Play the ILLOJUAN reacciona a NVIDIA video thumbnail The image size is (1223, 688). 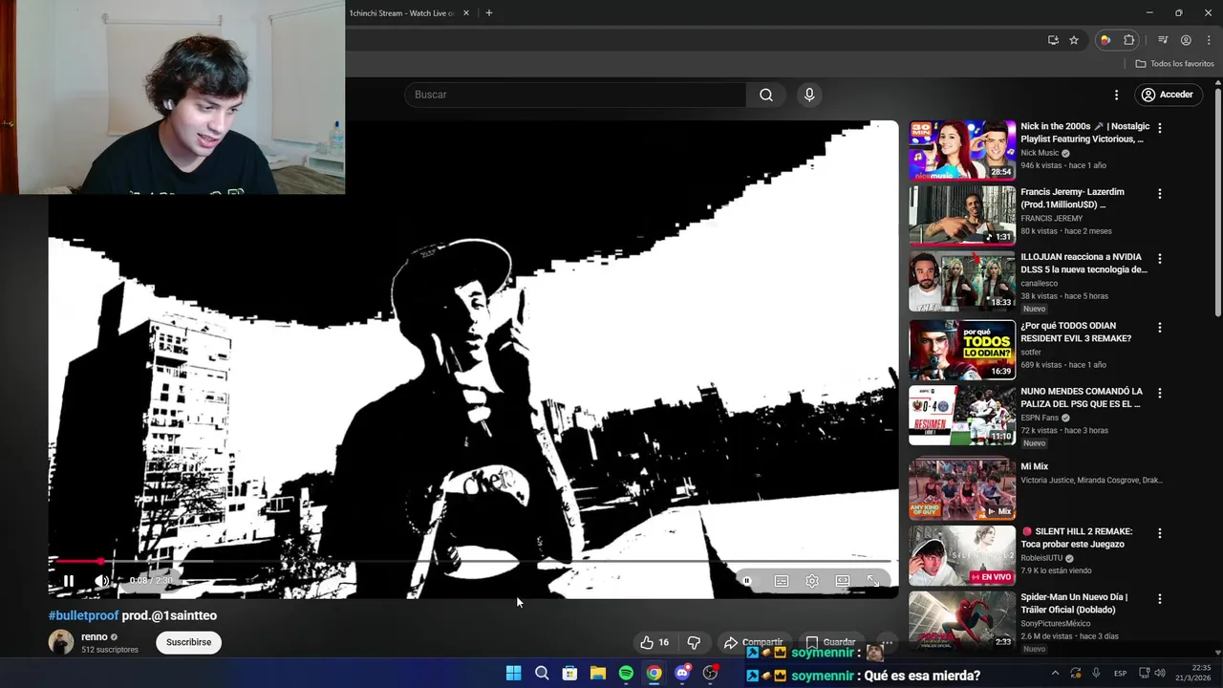(962, 281)
